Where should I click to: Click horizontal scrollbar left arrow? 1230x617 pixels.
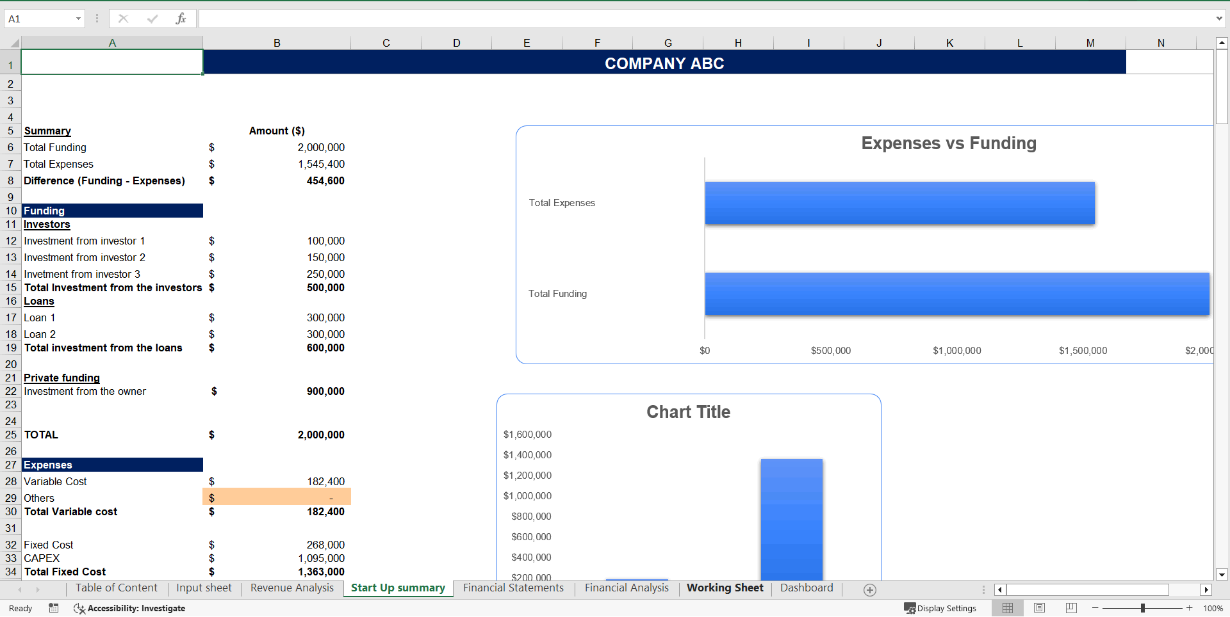tap(1000, 589)
